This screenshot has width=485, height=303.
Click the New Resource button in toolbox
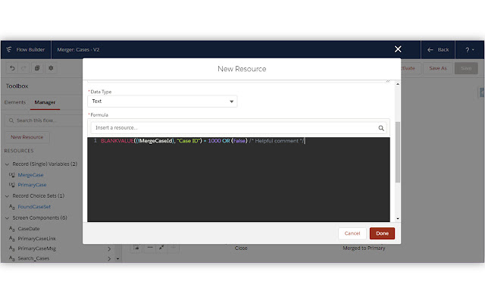point(27,137)
